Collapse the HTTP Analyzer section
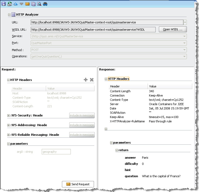The width and height of the screenshot is (199, 192). tap(9, 15)
